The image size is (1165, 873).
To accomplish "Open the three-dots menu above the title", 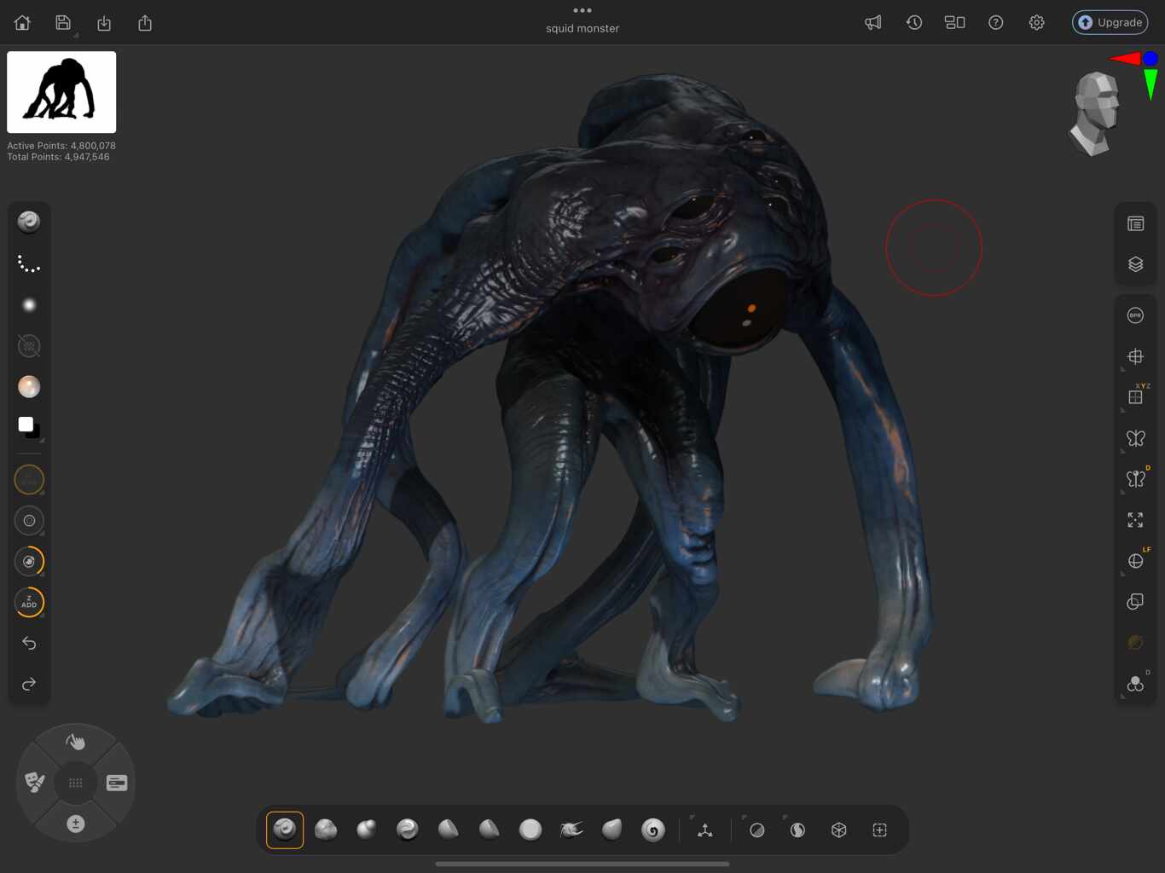I will coord(582,10).
